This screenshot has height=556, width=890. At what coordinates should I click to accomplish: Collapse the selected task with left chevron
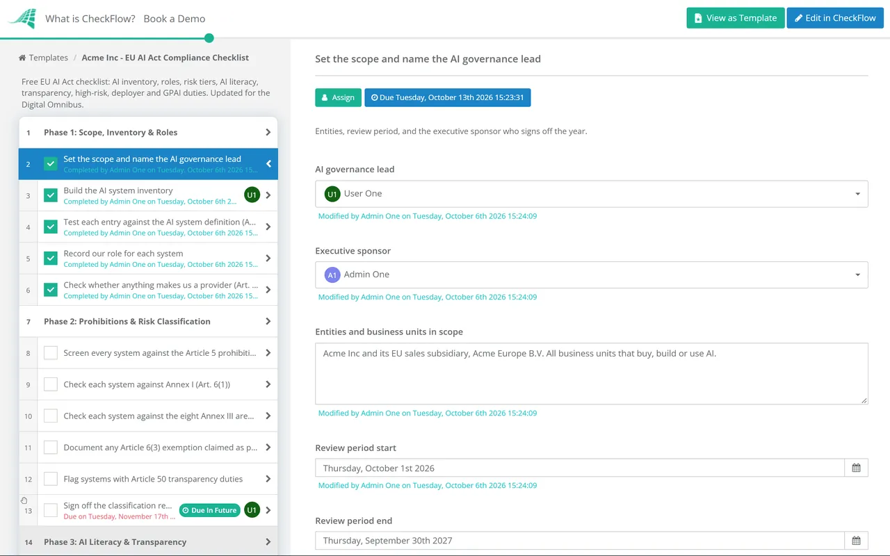click(x=268, y=164)
